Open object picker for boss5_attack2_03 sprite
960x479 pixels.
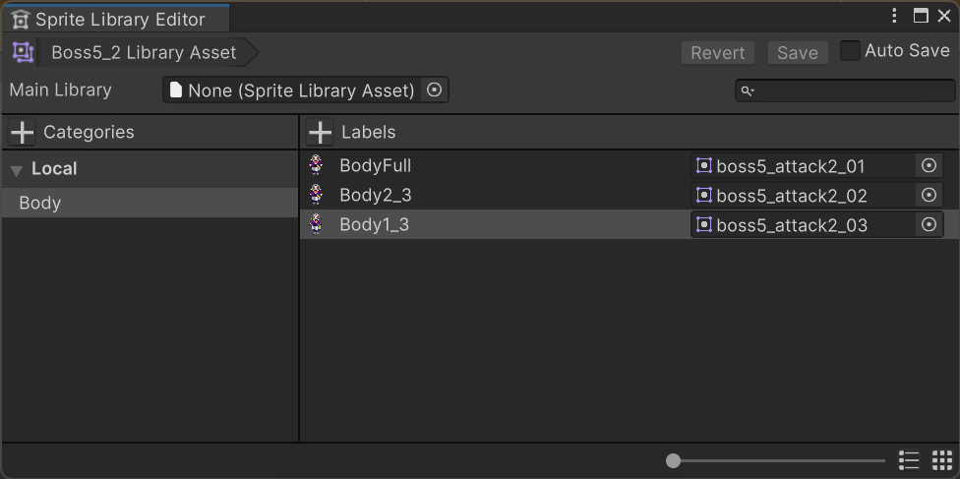(x=929, y=225)
